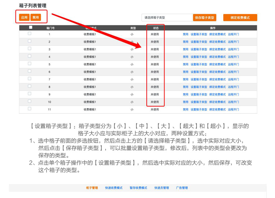Screen dimensions: 275x198
Task: Open the 请选择箱子类型 dropdown
Action: coord(167,18)
